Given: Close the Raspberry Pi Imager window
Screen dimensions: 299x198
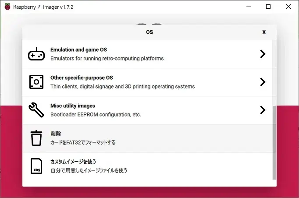Looking at the screenshot, I should point(288,7).
